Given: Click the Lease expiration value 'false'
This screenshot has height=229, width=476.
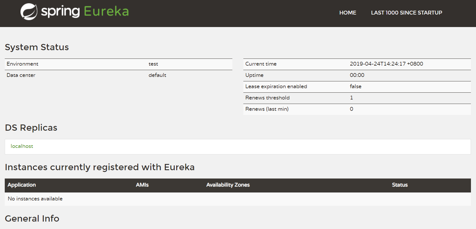Looking at the screenshot, I should tap(355, 86).
